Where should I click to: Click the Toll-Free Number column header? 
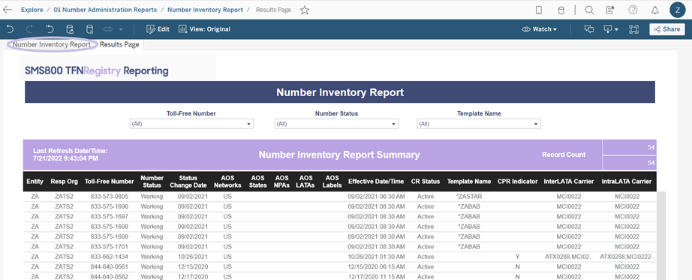click(110, 182)
